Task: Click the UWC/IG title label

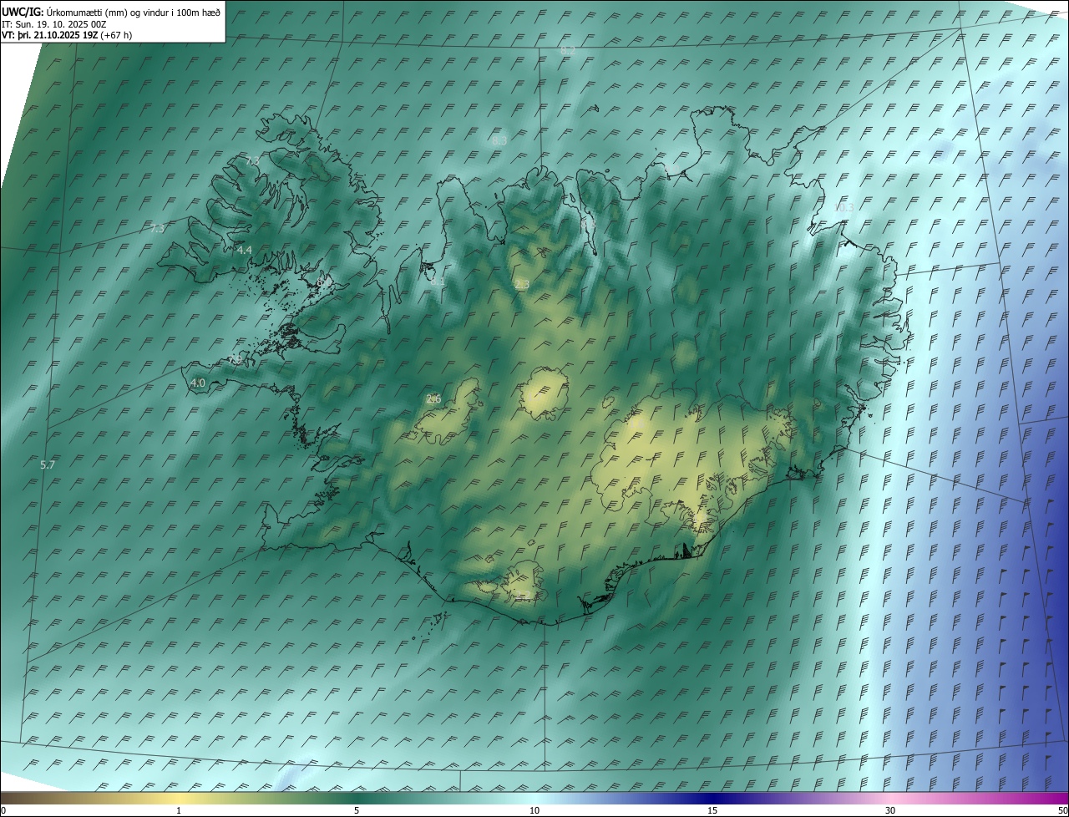Action: [x=23, y=12]
